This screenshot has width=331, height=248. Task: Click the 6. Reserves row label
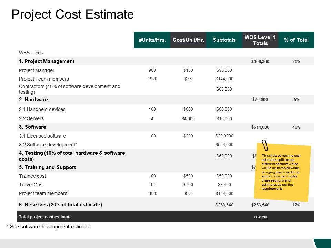coord(60,205)
